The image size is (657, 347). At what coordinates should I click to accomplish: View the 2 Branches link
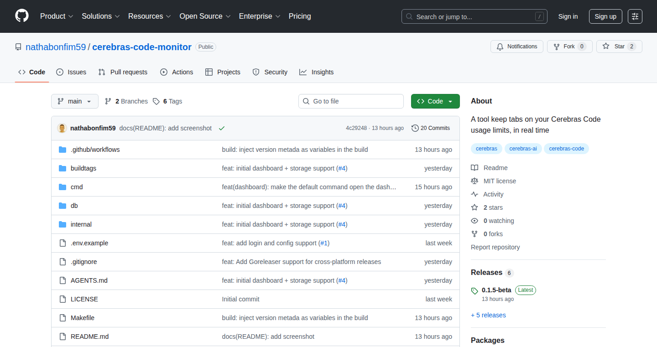coord(126,101)
